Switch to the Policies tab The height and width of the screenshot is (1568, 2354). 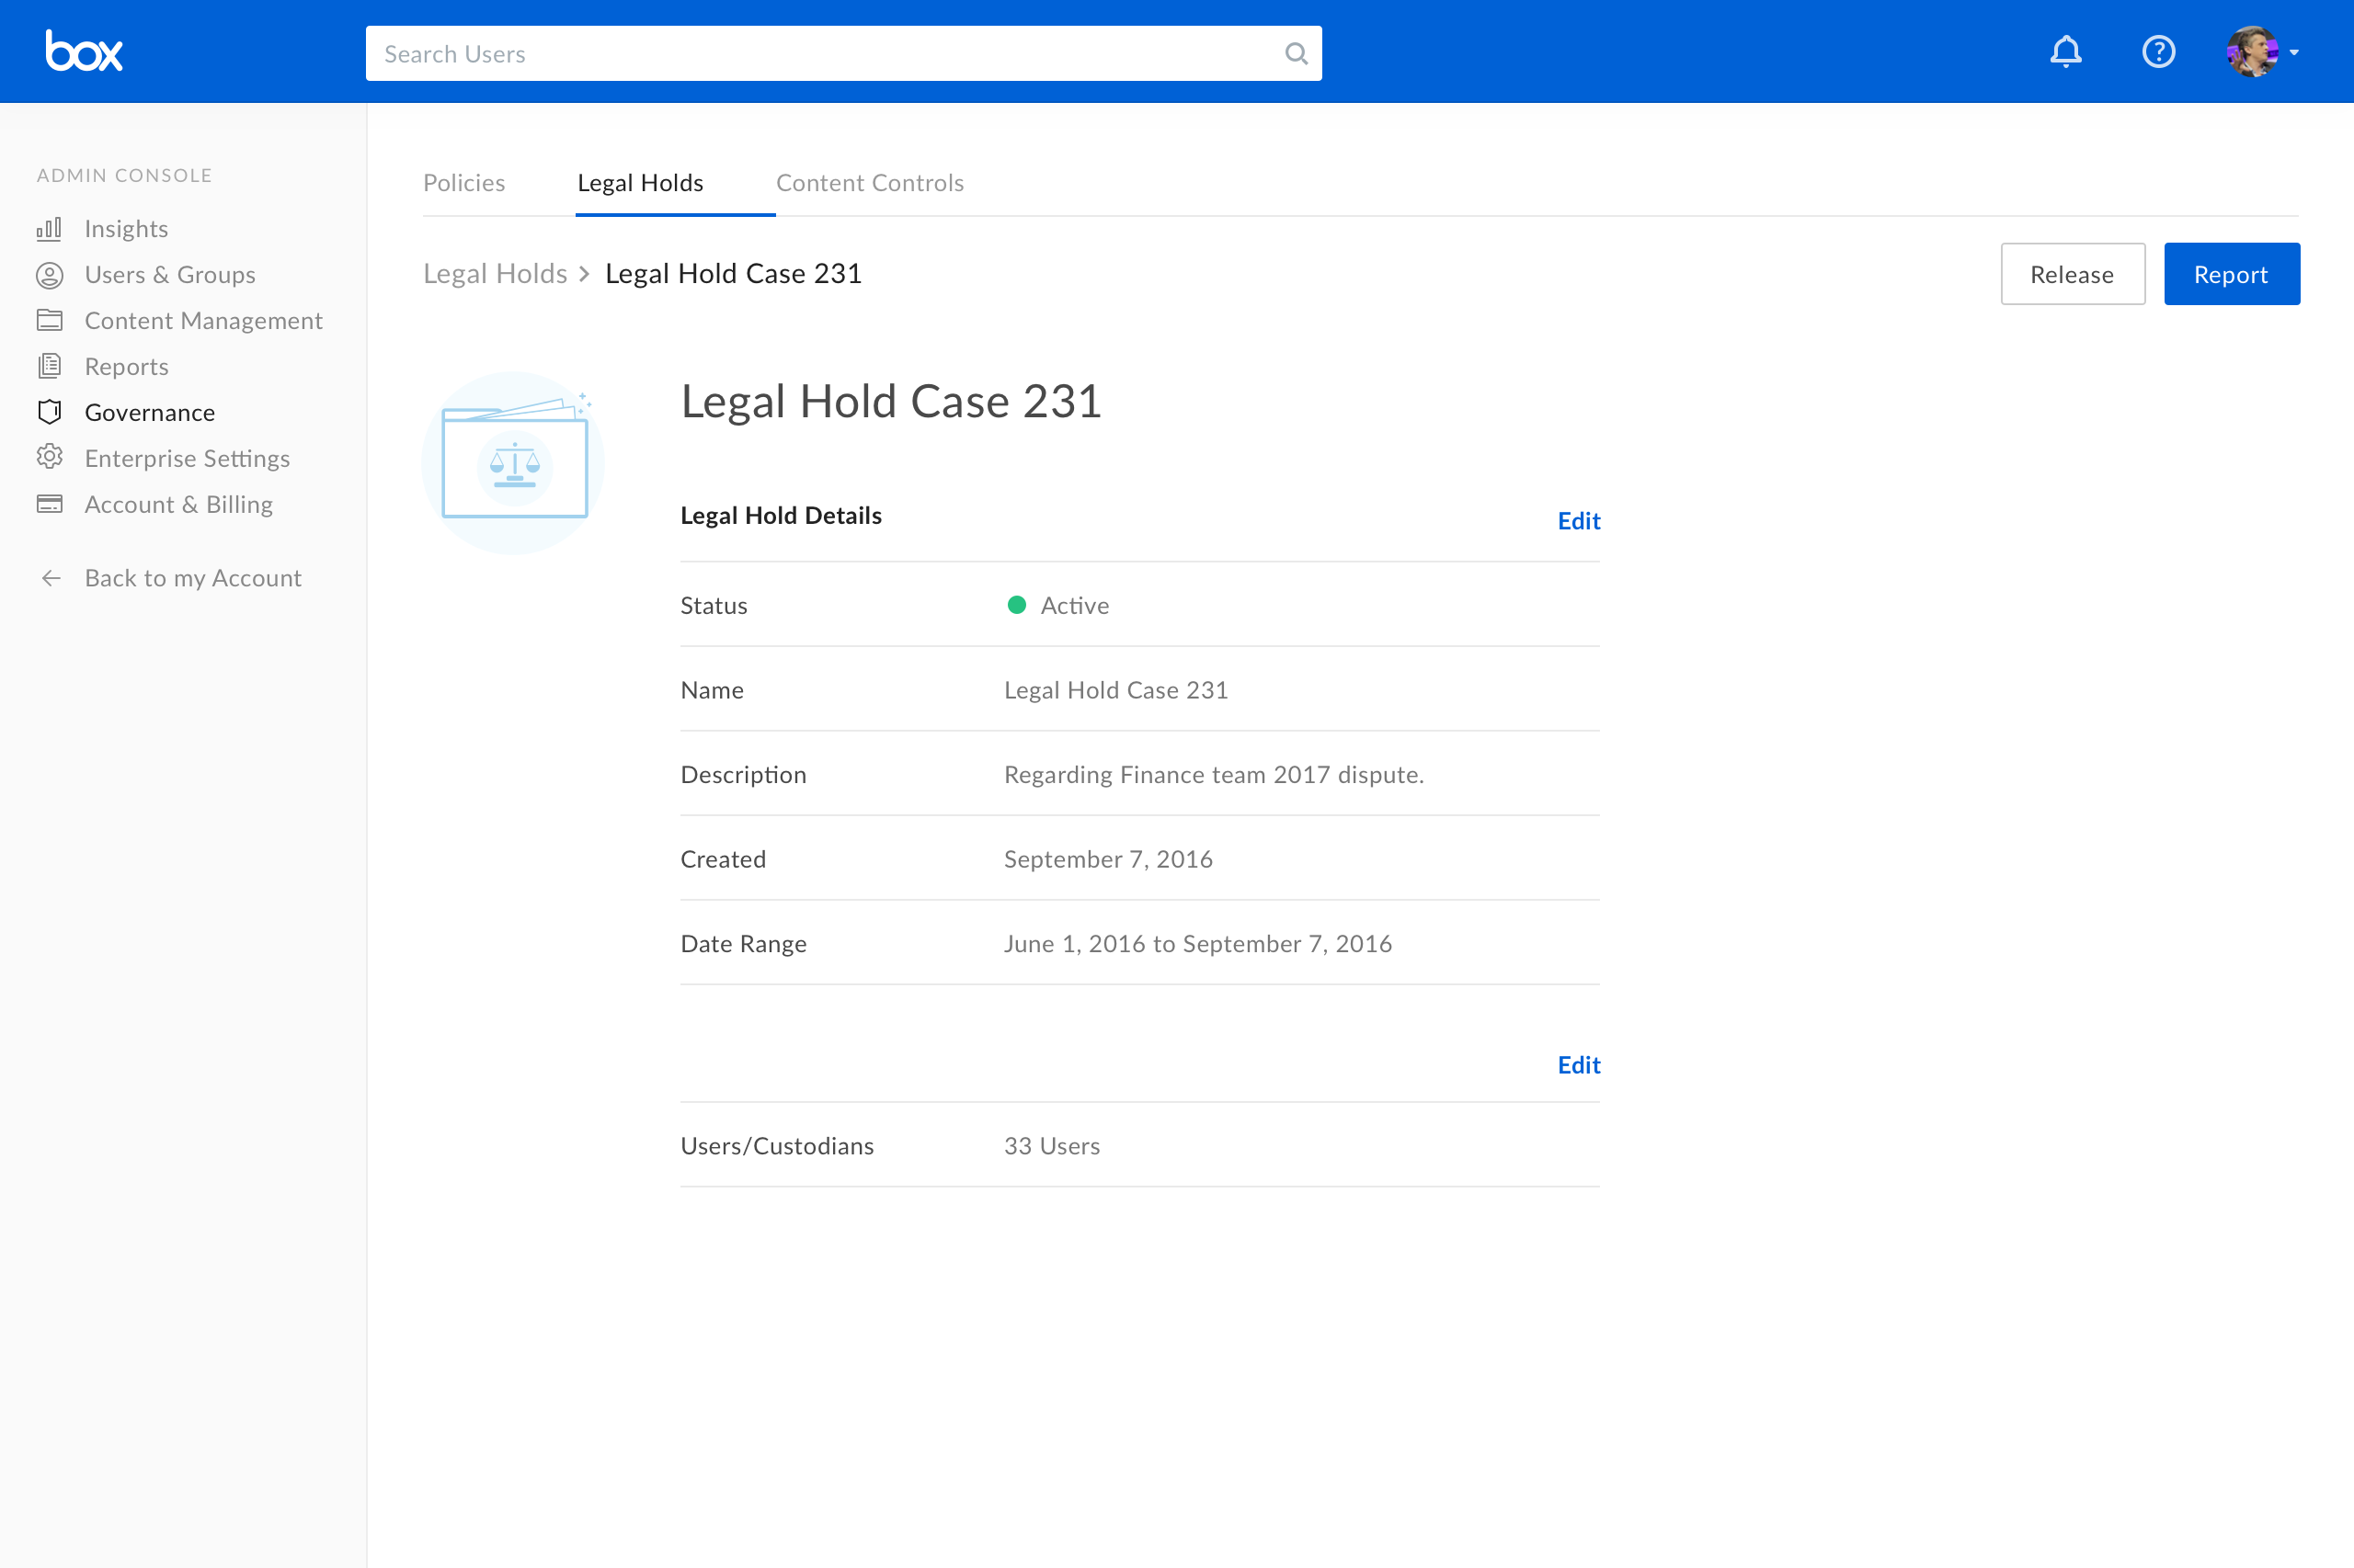click(463, 183)
